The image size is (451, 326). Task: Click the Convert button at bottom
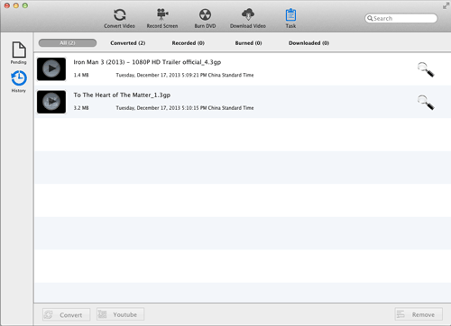click(x=66, y=314)
